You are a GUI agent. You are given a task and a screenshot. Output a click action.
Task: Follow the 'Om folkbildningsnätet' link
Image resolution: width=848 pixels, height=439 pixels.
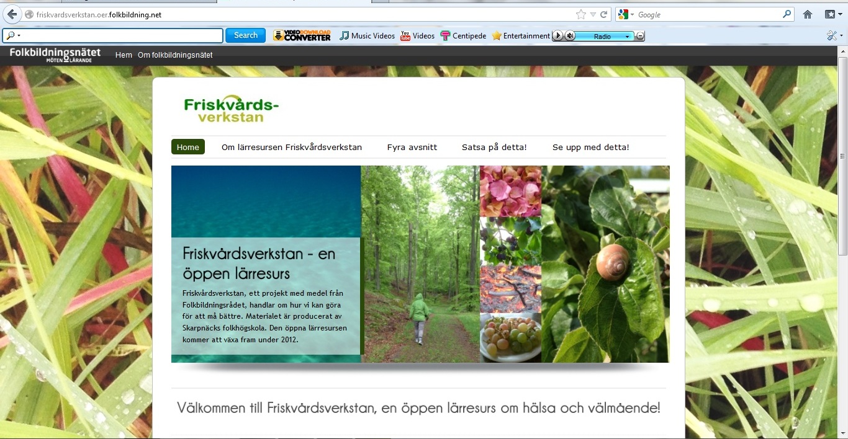(x=175, y=55)
